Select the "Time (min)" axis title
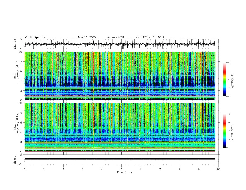Image resolution: width=246 pixels, height=190 pixels. pyautogui.click(x=124, y=172)
